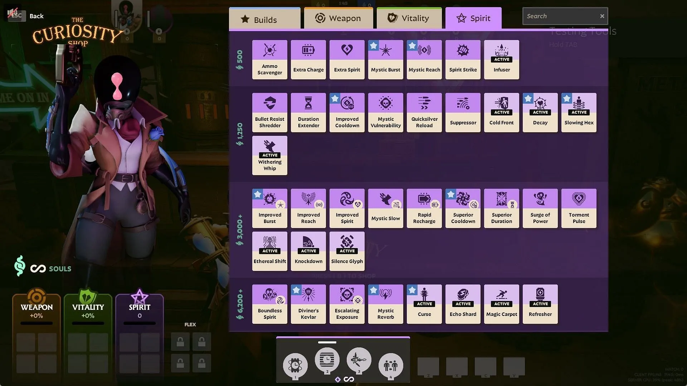The height and width of the screenshot is (386, 687).
Task: Click the Refresher active ability item
Action: tap(540, 303)
